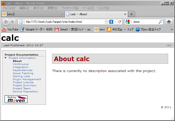
Task: Minimize the Firefox window
Action: pos(163,3)
